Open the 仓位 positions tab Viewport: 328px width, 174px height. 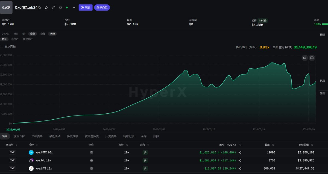pos(4,136)
